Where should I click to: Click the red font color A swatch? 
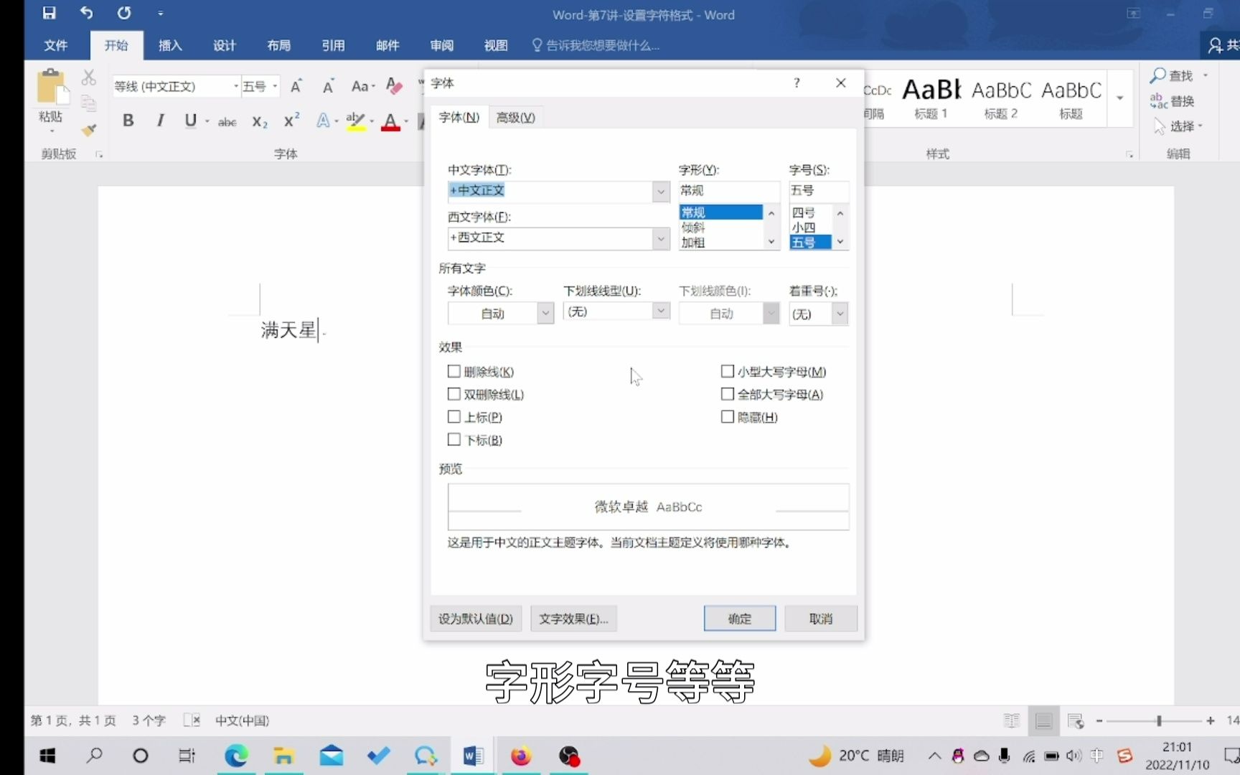coord(390,121)
